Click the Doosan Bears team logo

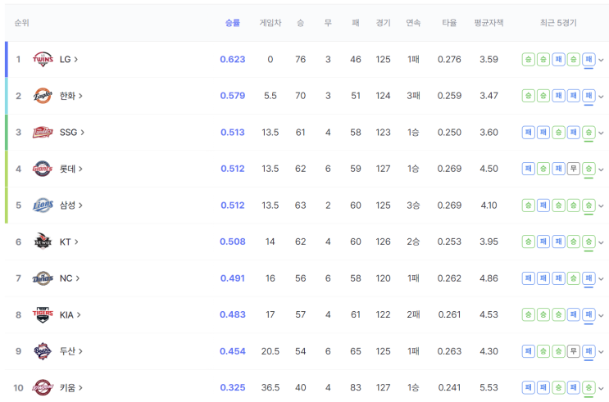(x=43, y=351)
